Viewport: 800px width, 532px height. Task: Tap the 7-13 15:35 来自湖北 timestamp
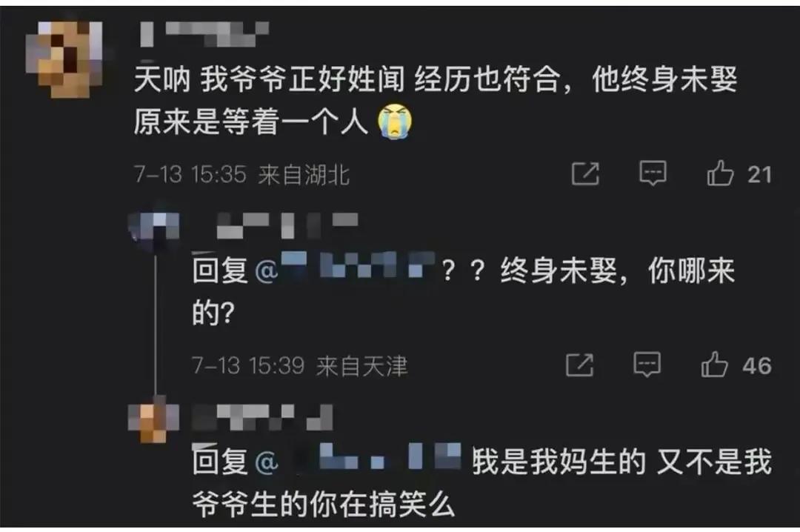click(241, 175)
